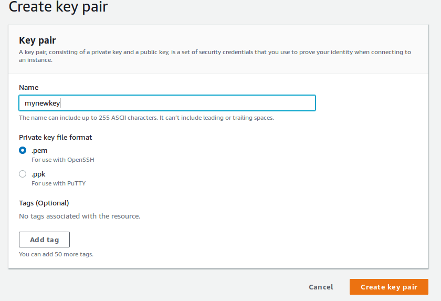This screenshot has height=301, width=441.
Task: Click the 'Private key file format' label
Action: pyautogui.click(x=56, y=137)
